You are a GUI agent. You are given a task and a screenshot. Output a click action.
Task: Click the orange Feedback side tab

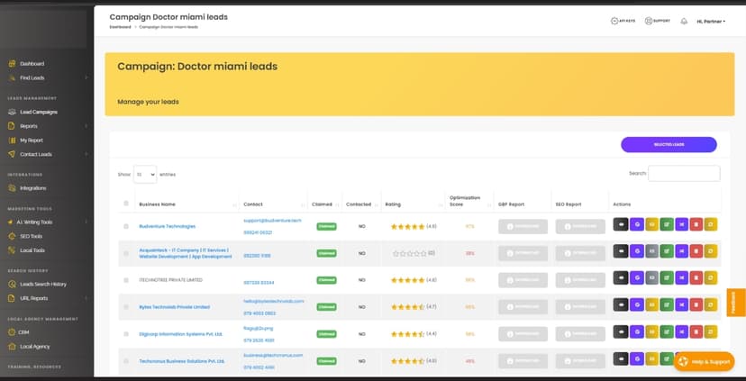pos(736,302)
